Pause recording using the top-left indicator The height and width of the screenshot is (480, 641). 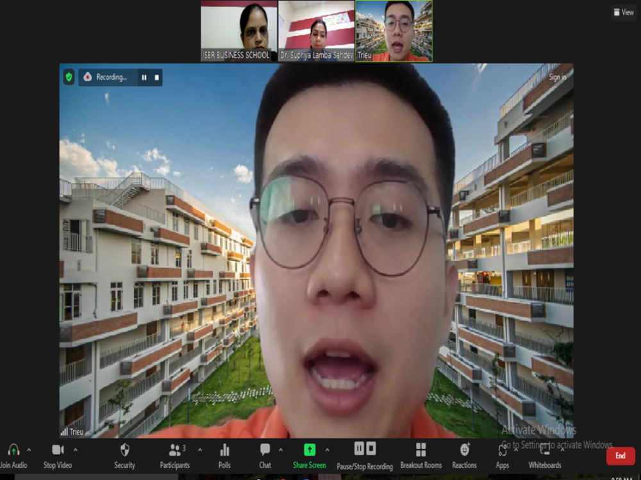point(144,77)
